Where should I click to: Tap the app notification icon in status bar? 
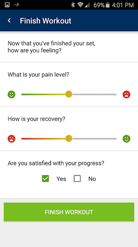coord(16,5)
